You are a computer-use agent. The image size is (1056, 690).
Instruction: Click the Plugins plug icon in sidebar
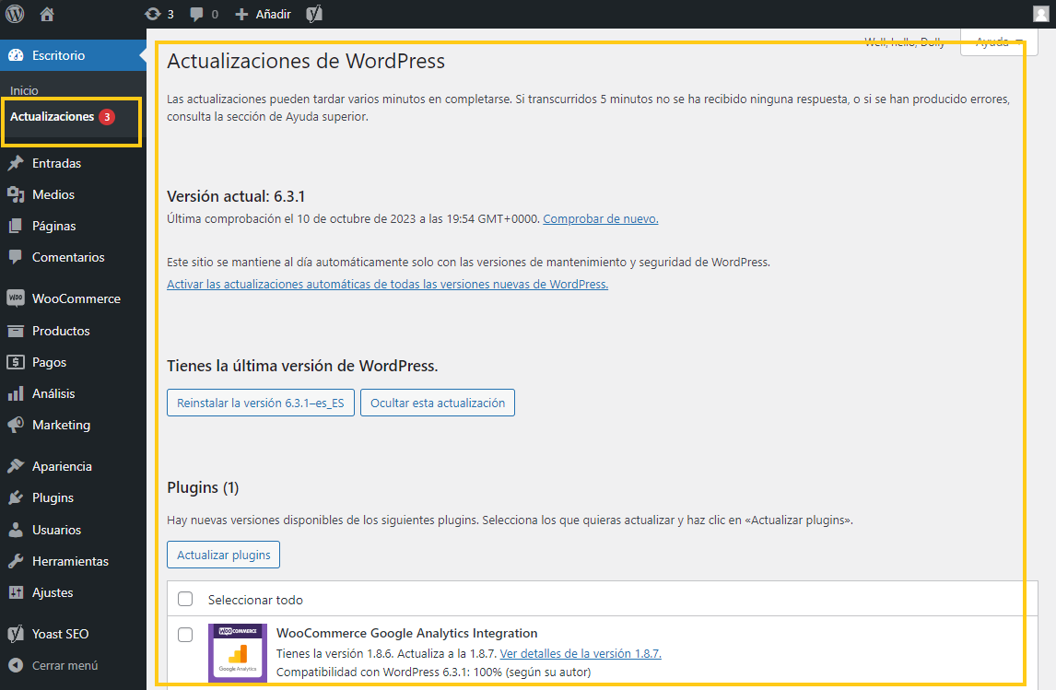point(16,497)
